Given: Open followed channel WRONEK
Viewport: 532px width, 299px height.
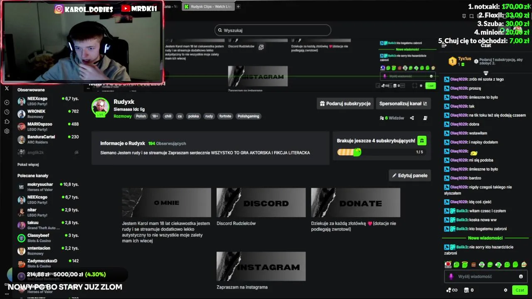Looking at the screenshot, I should [48, 114].
